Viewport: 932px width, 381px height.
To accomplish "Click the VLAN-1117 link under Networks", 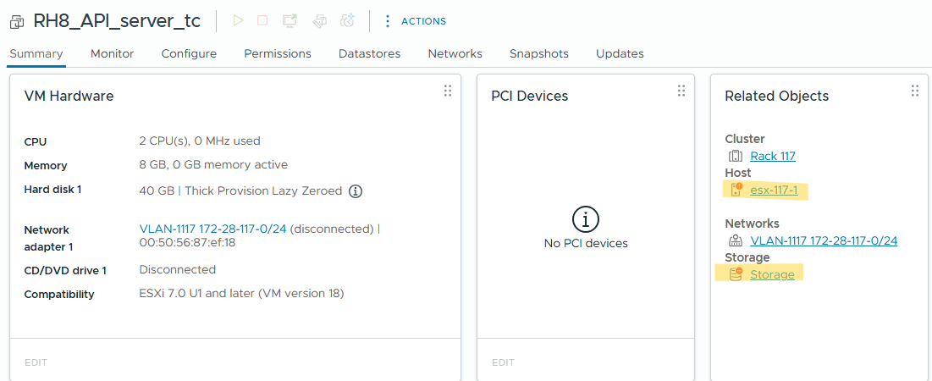I will 823,240.
